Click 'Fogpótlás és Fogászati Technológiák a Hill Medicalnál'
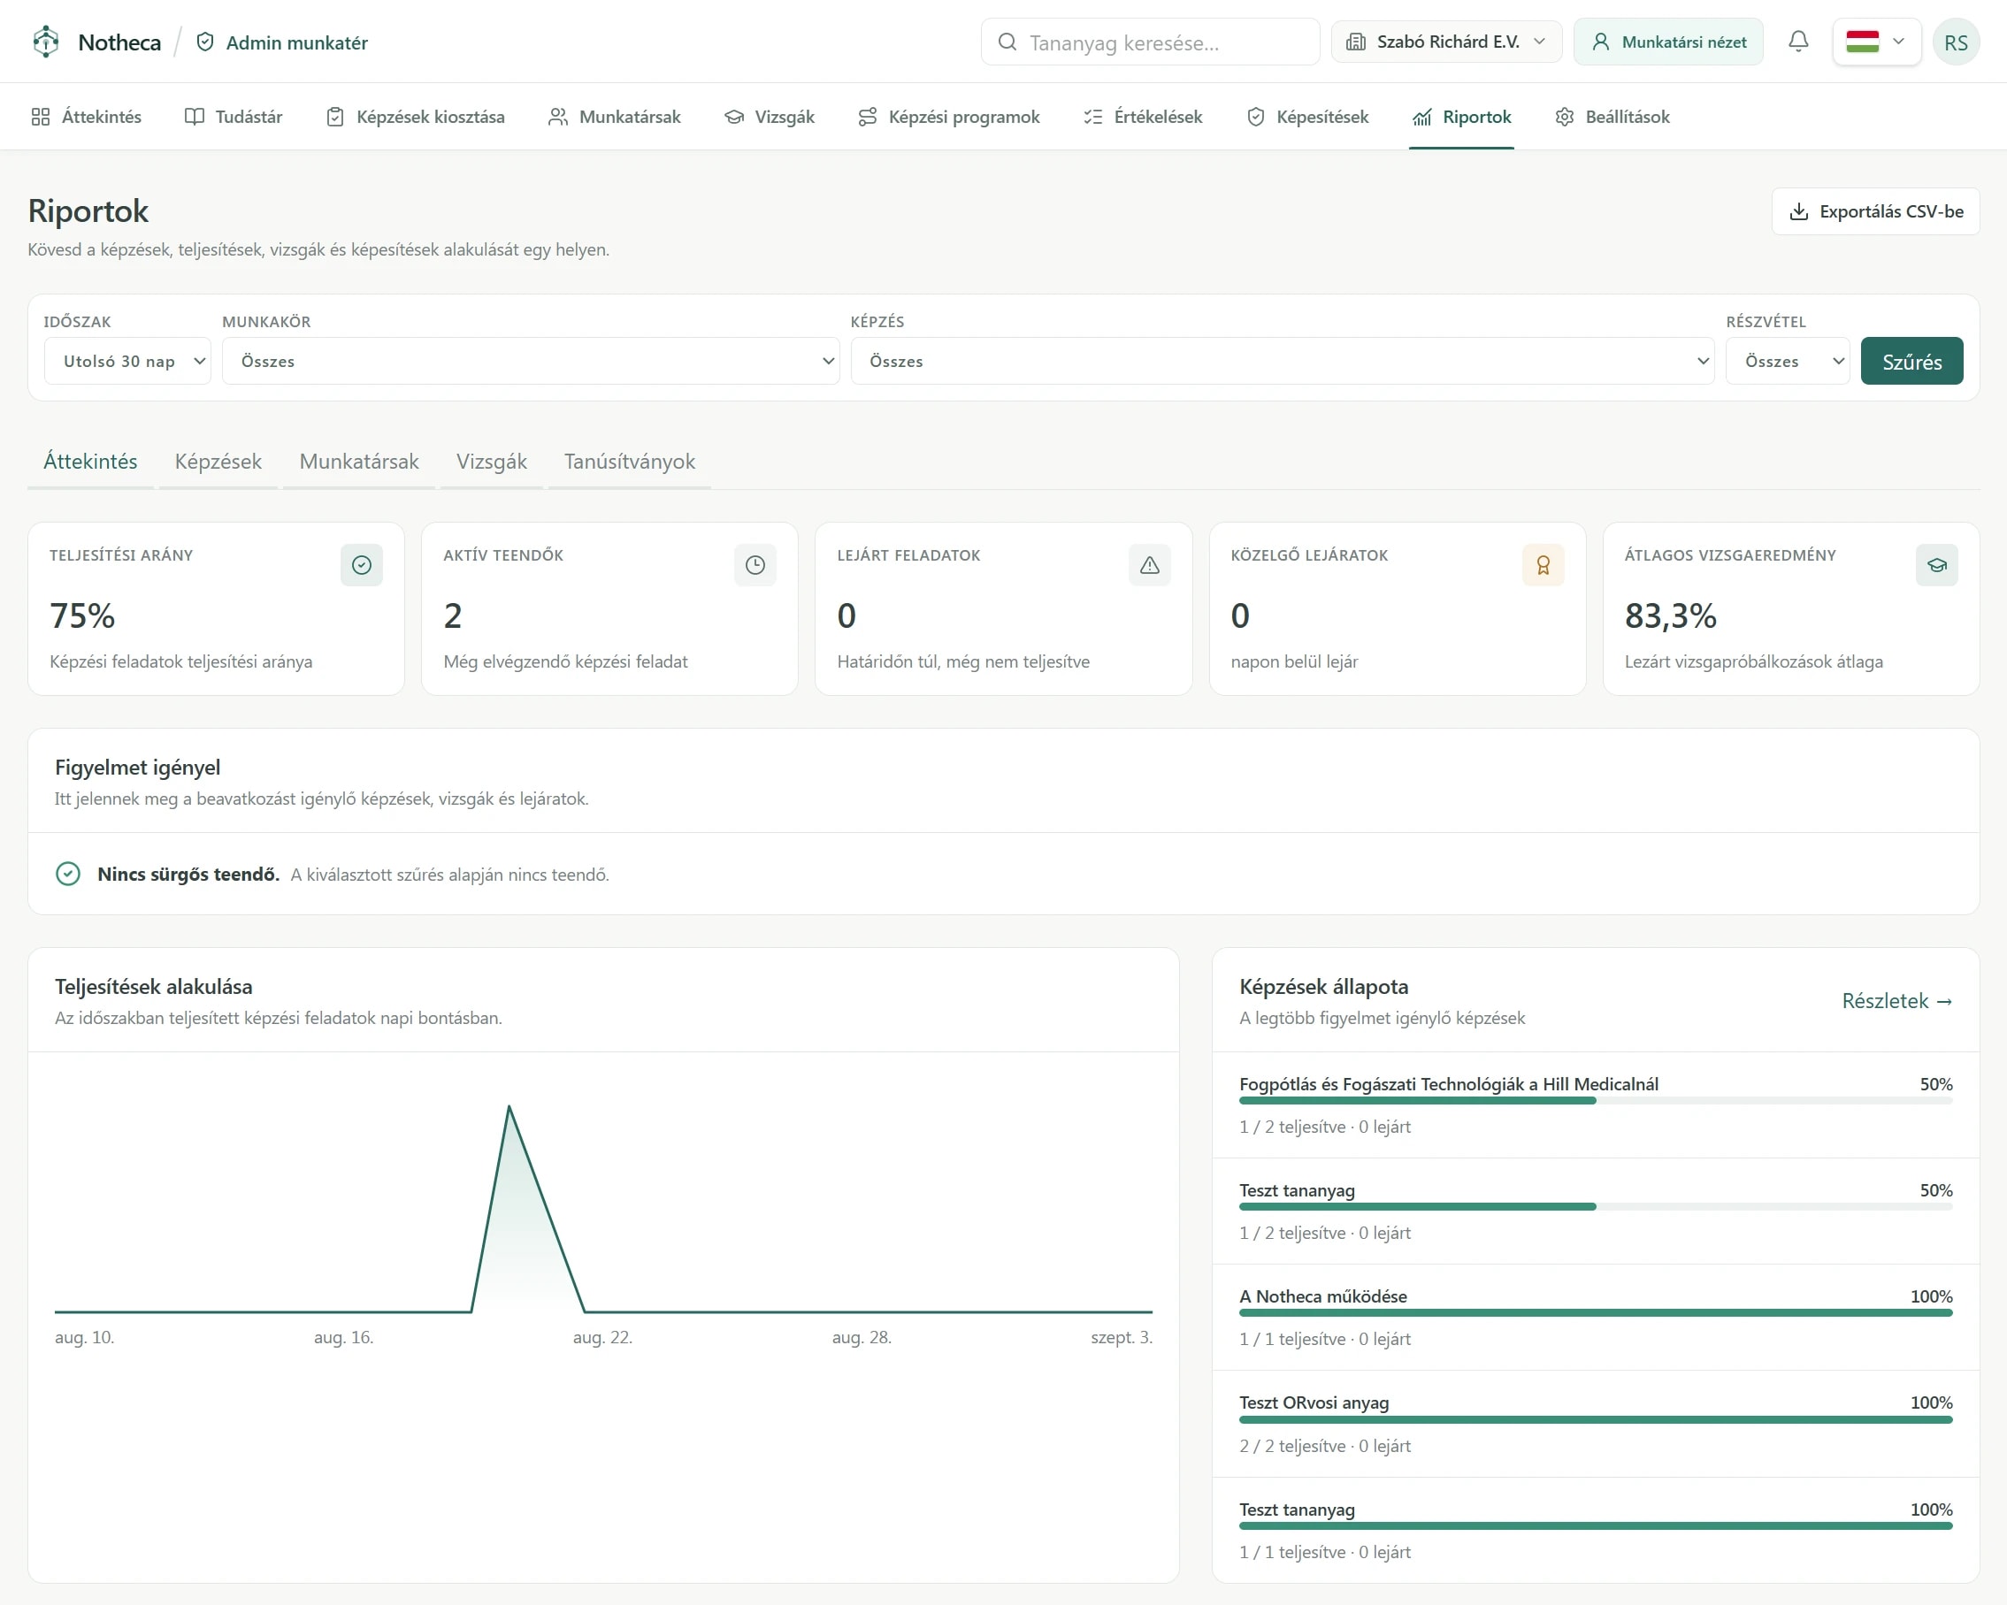The width and height of the screenshot is (2007, 1605). click(x=1449, y=1084)
